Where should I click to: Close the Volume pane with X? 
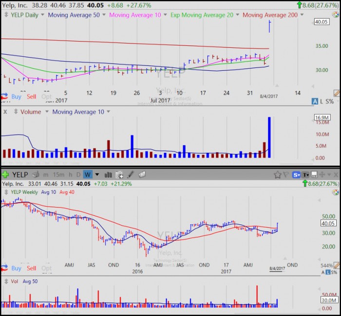5,112
